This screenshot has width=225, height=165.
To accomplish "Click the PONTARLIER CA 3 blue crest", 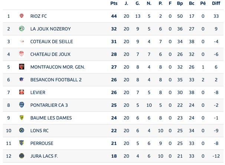I will click(22, 105).
